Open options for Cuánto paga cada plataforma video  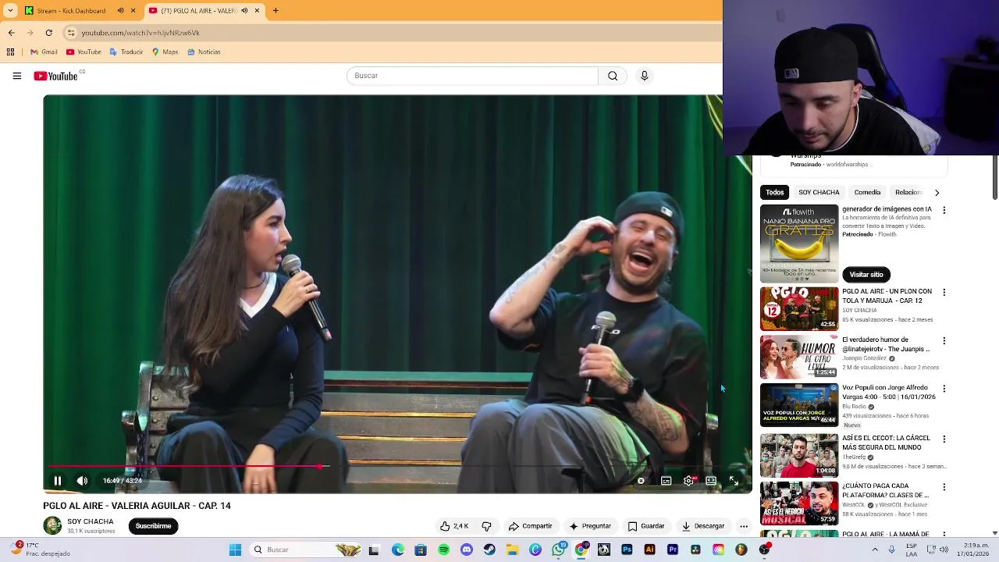(944, 487)
